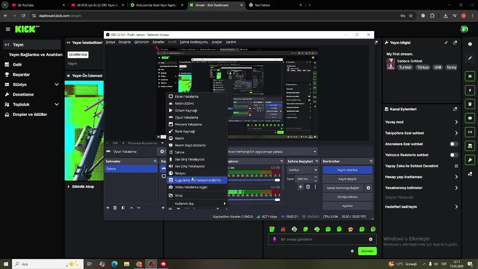Open the AI chat moderation external link
Viewport: 478px width, 269px height.
pyautogui.click(x=456, y=166)
